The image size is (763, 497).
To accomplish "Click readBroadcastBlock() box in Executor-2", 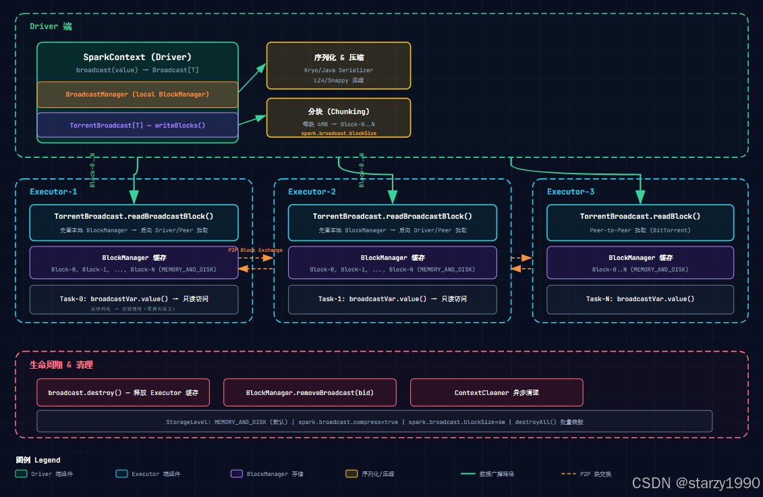I will pos(393,223).
